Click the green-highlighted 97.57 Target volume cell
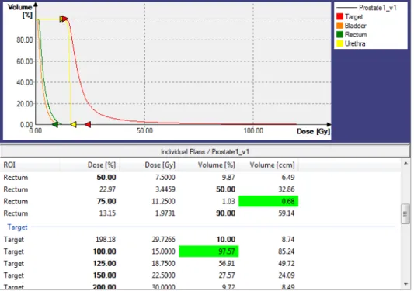Viewport: 414px width, 291px height. [x=209, y=251]
